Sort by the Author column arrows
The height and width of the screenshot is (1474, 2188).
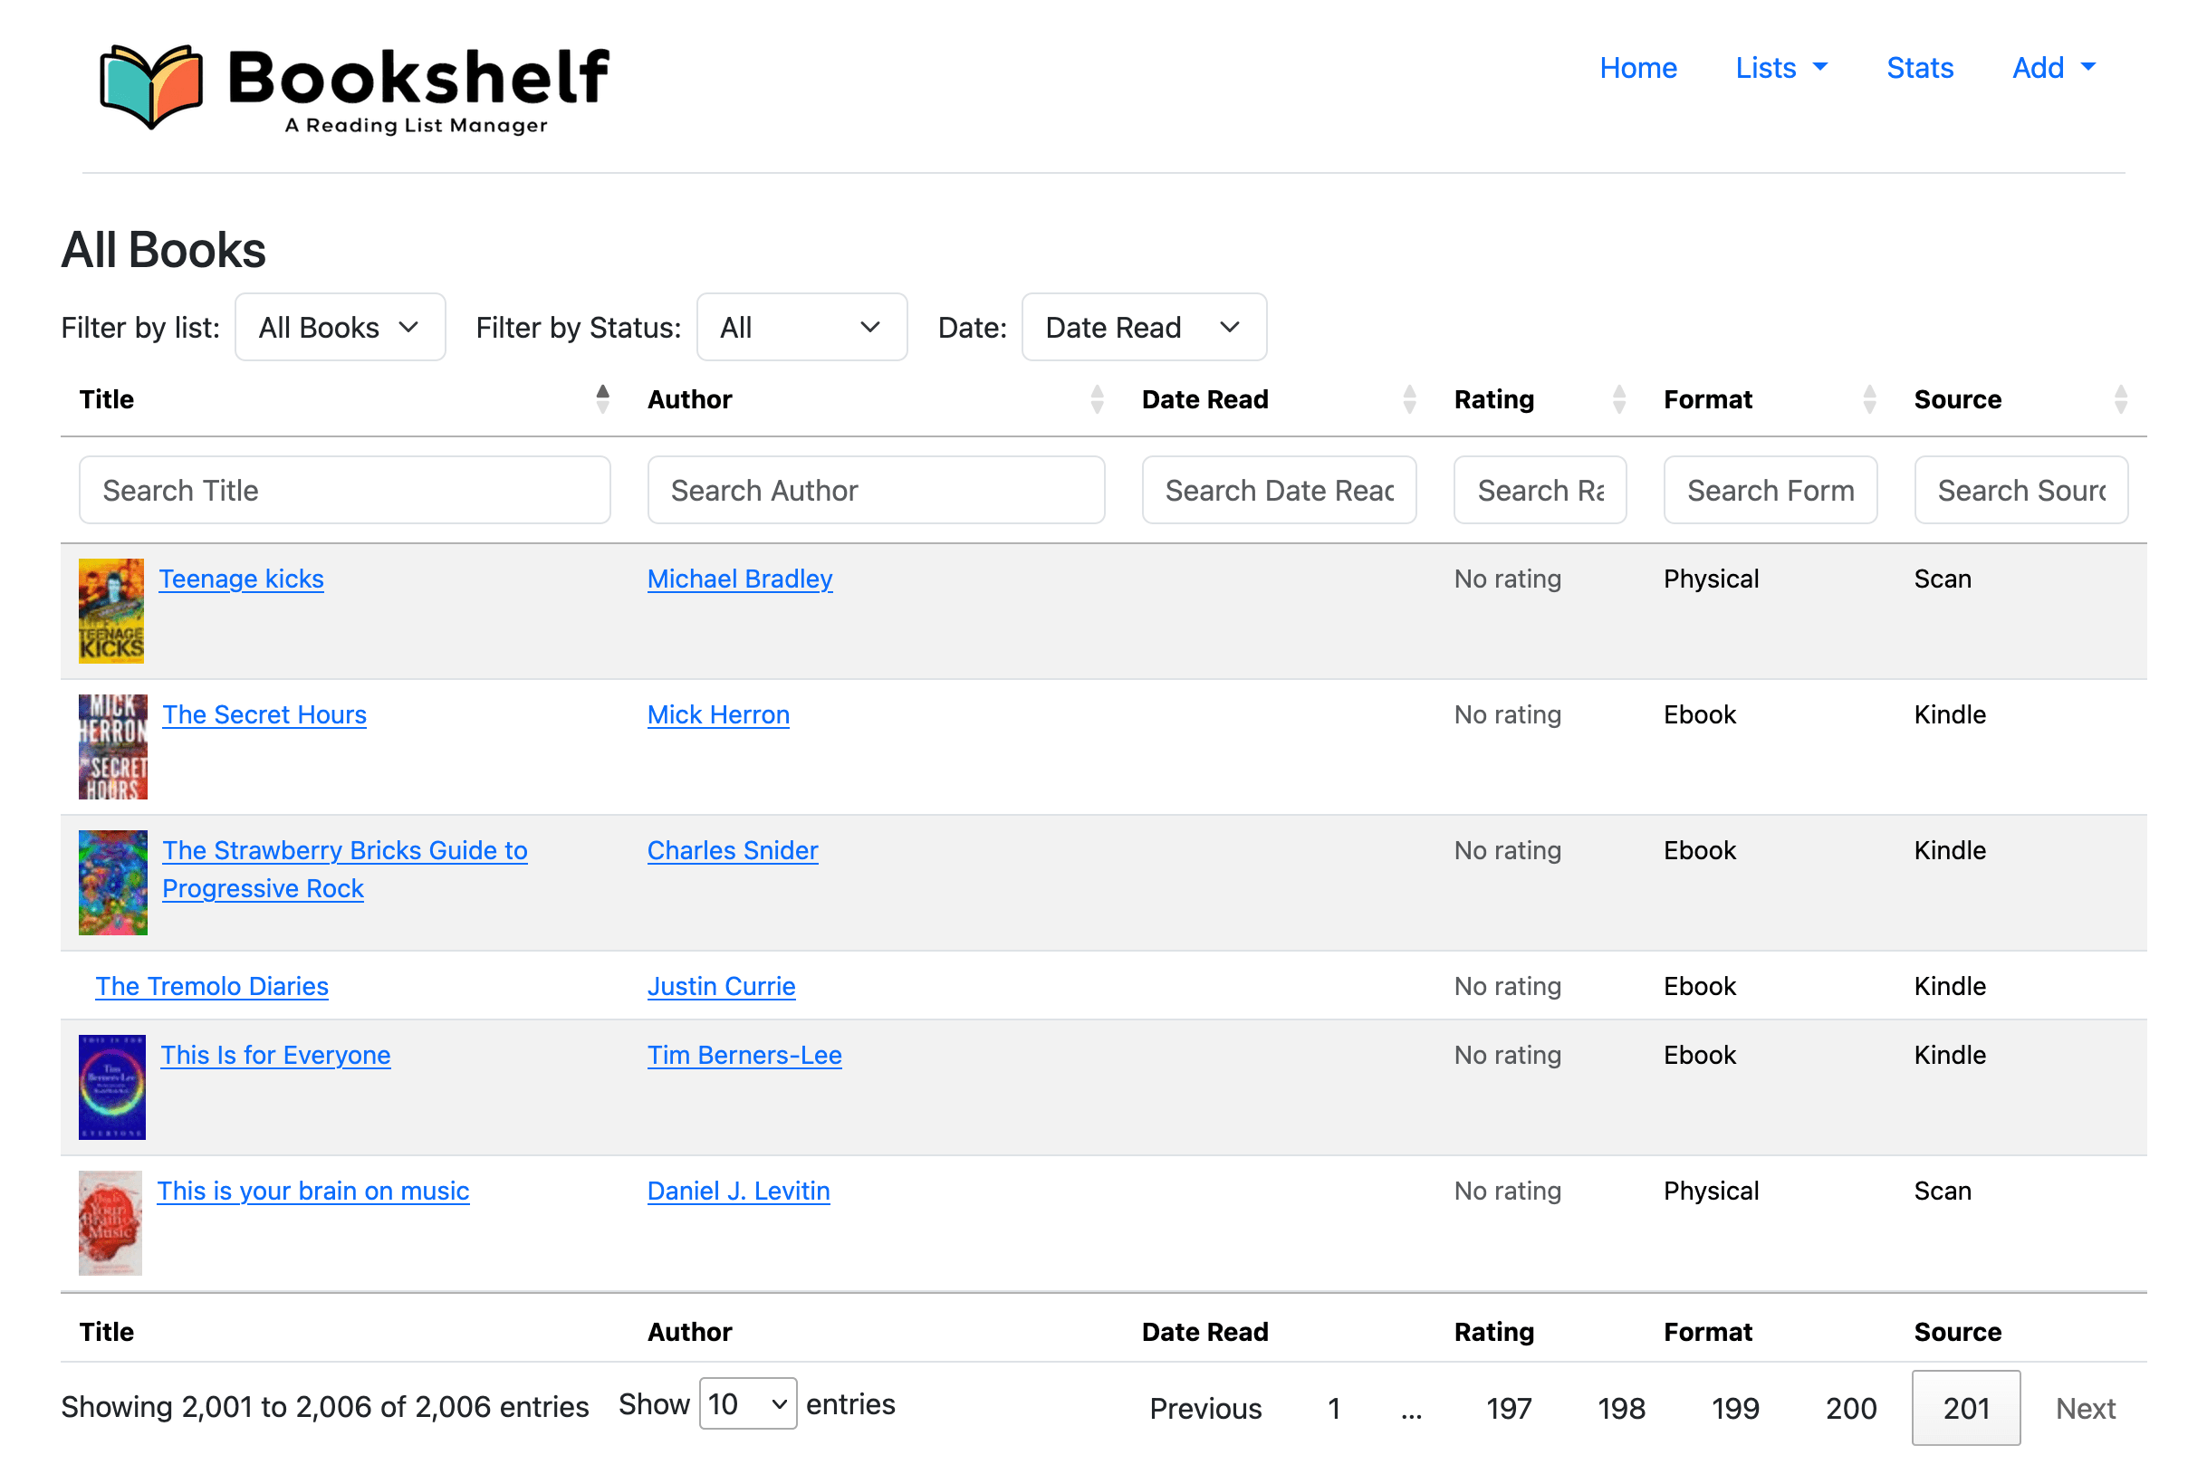click(1097, 399)
